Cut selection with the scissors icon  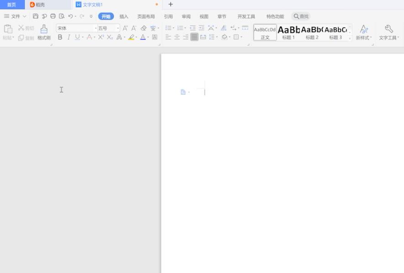click(21, 28)
